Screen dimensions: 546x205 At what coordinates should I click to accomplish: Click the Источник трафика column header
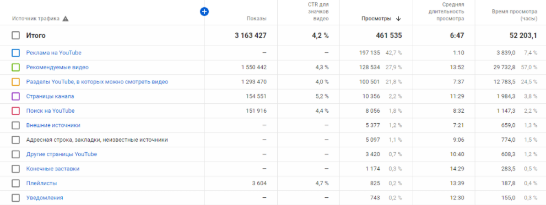tap(36, 19)
